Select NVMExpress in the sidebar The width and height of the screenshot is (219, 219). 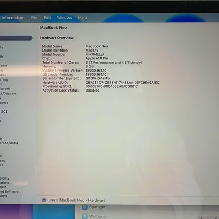coord(4,103)
